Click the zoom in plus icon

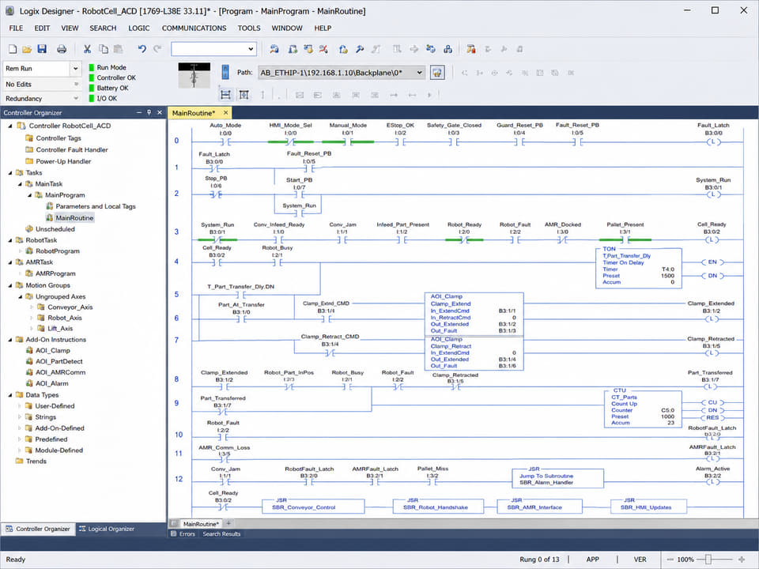(741, 560)
